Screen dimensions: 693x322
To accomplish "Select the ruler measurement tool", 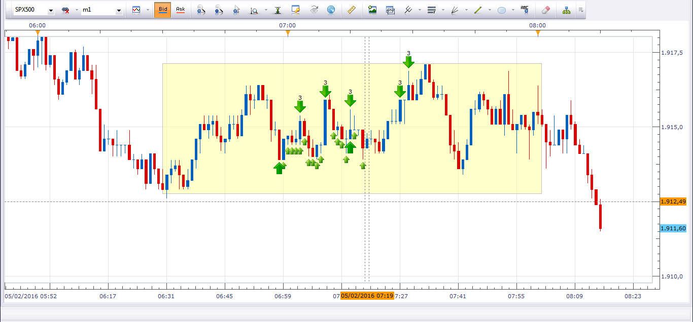I will point(351,10).
